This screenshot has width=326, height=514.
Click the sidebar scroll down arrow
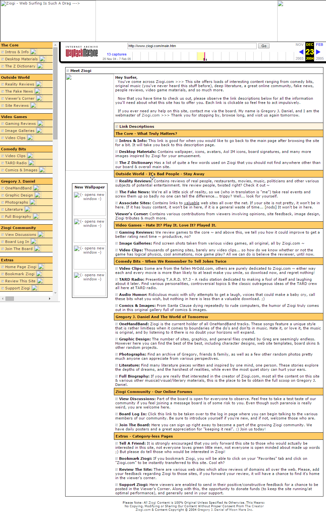(56, 293)
